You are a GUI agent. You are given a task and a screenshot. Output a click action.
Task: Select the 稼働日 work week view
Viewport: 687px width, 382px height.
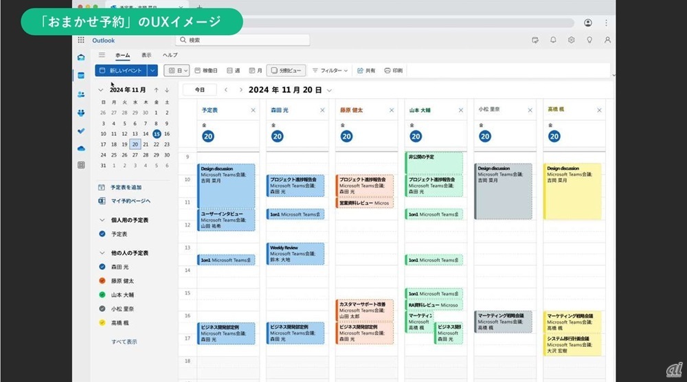pyautogui.click(x=206, y=71)
